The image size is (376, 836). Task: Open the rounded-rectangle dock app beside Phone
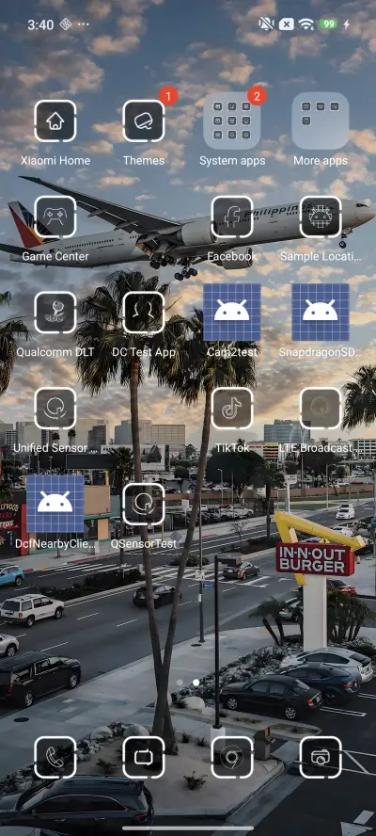[144, 758]
